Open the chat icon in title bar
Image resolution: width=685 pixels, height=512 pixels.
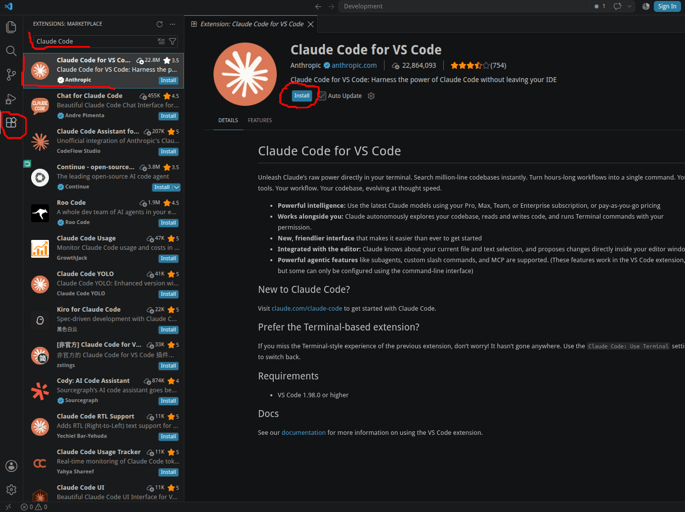click(617, 6)
